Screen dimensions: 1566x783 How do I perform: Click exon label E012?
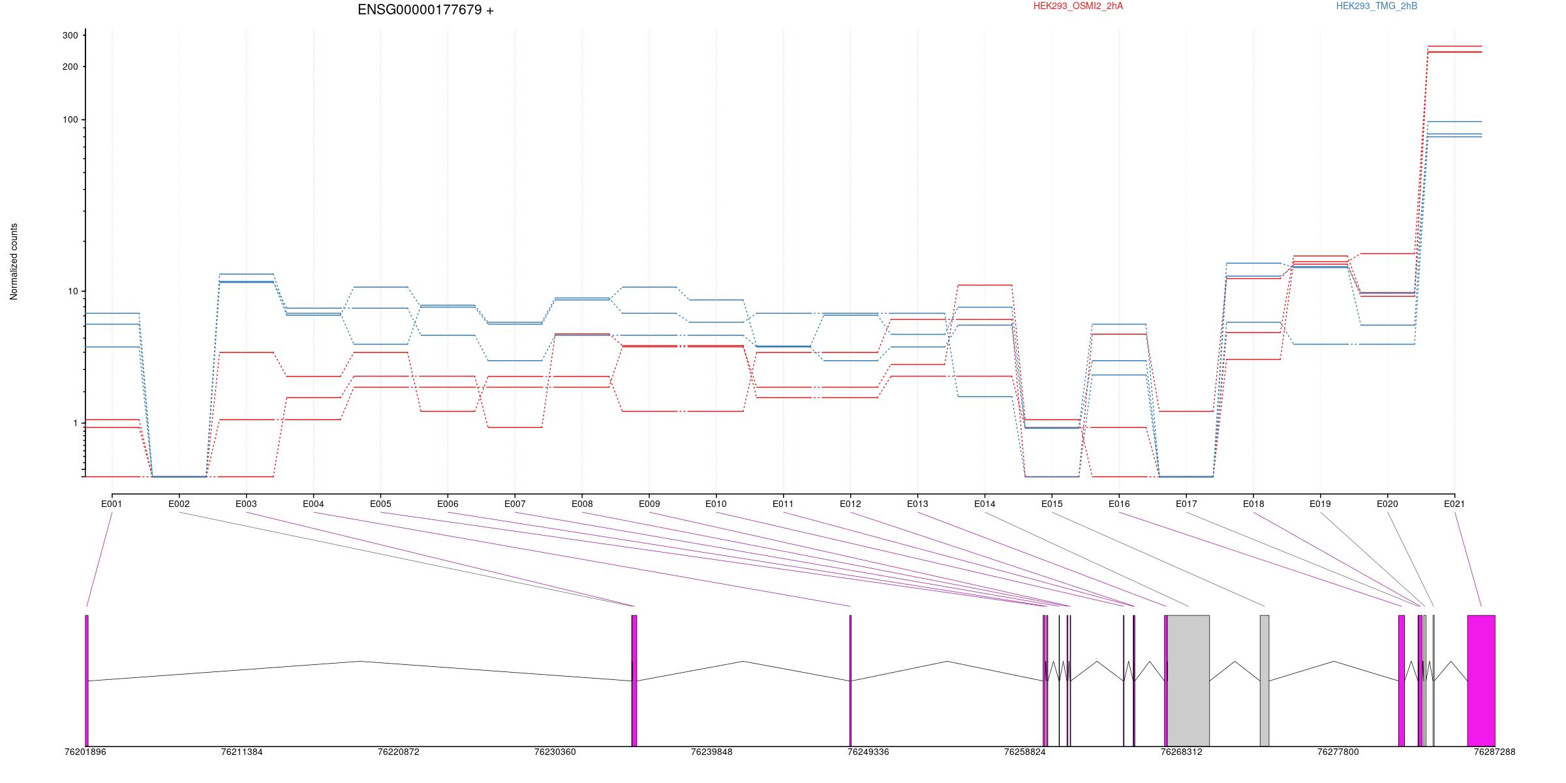(850, 504)
